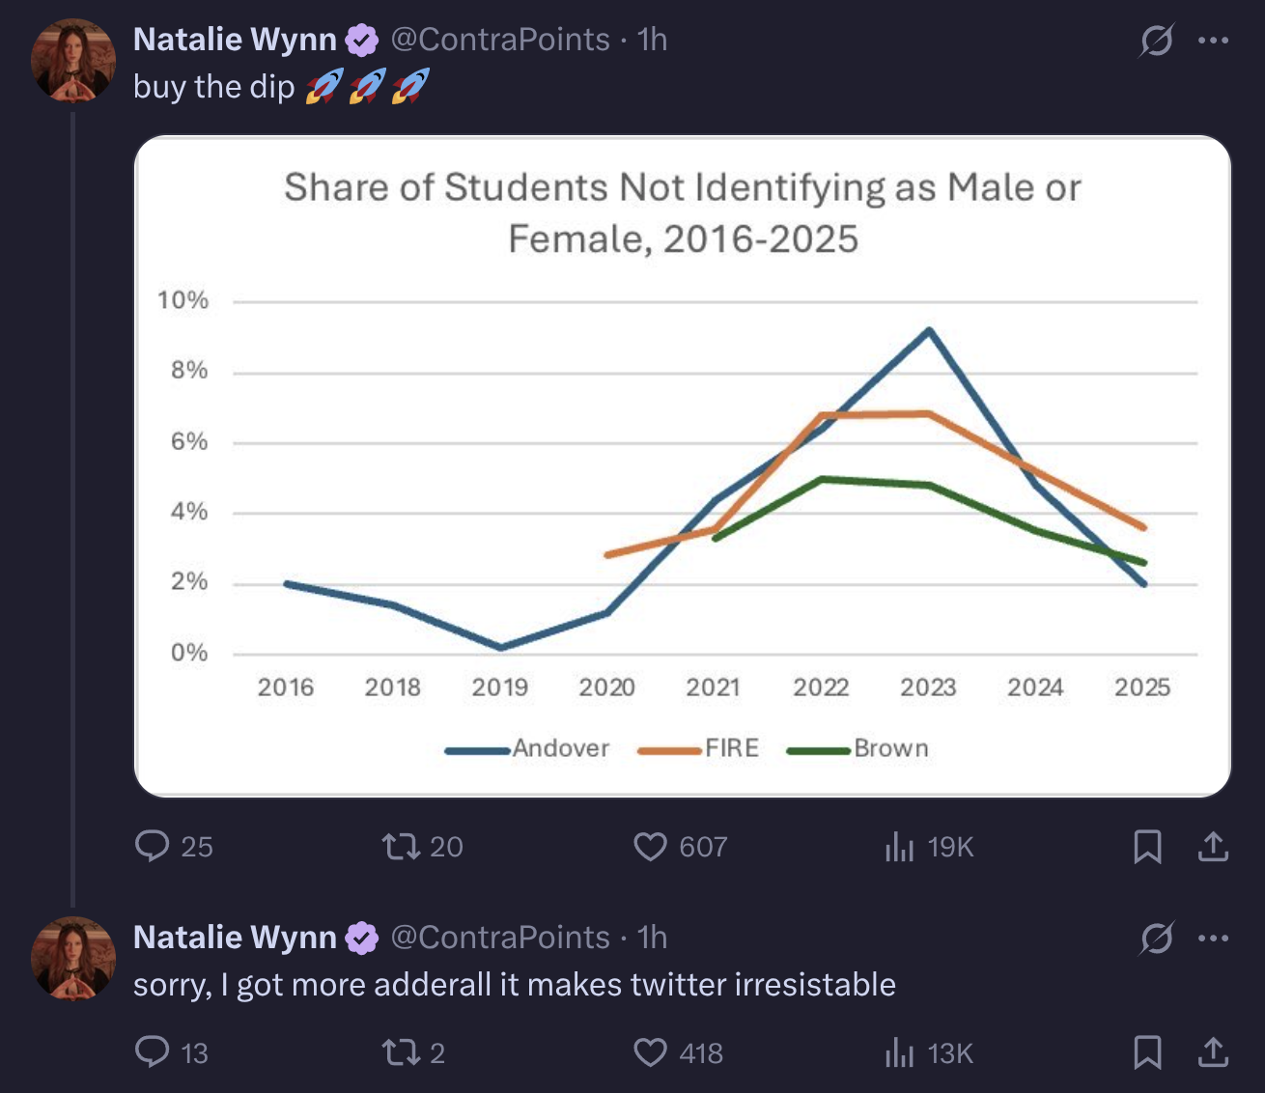1265x1093 pixels.
Task: Bookmark the "buy the dip" tweet
Action: point(1147,847)
